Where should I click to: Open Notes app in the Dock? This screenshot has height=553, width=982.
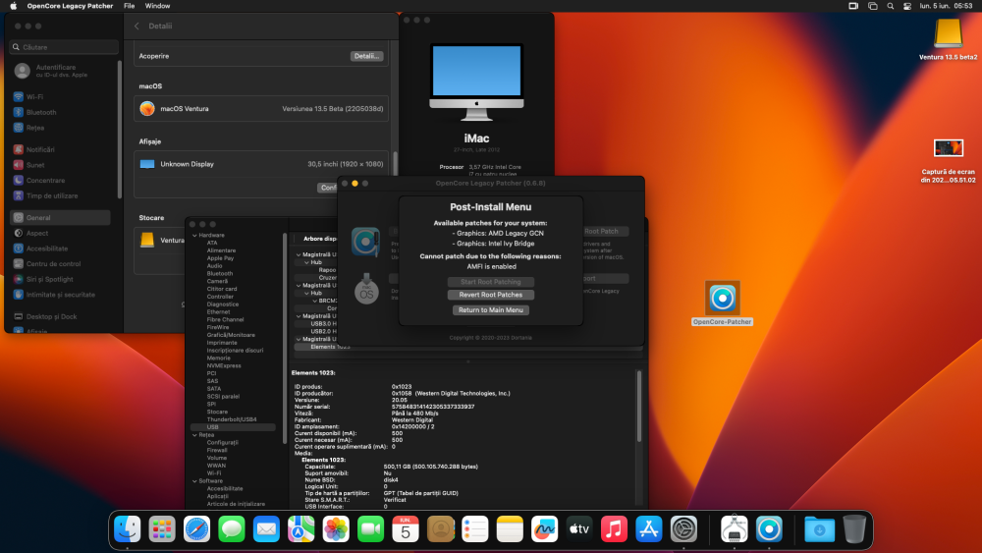point(510,529)
